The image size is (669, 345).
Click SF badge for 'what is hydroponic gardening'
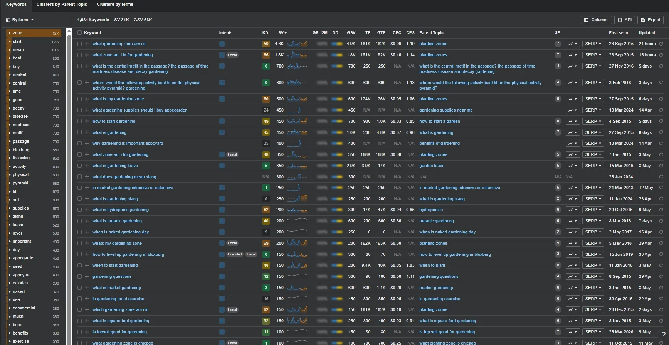pyautogui.click(x=558, y=210)
